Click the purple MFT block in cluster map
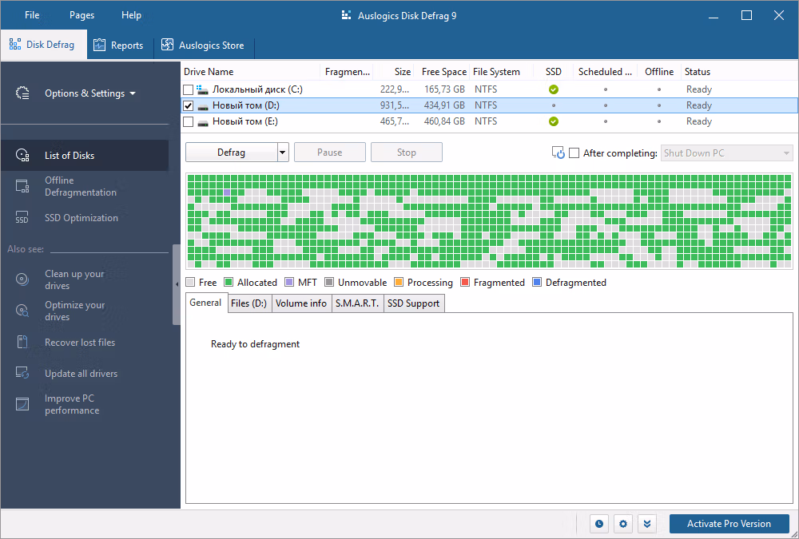799x539 pixels. [x=227, y=192]
